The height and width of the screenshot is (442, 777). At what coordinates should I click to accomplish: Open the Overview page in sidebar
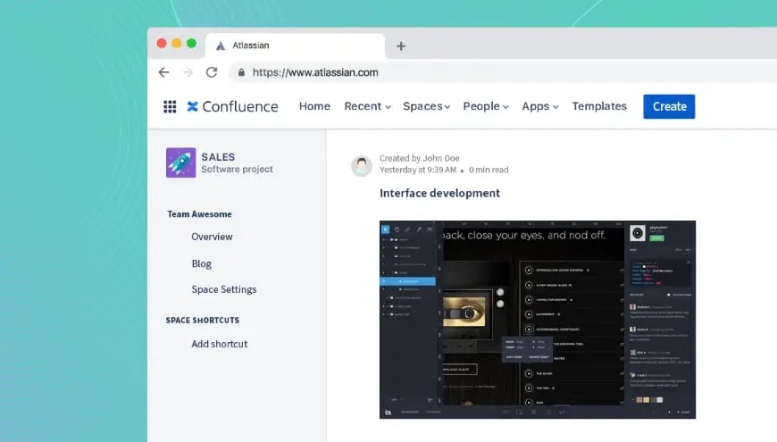point(212,237)
